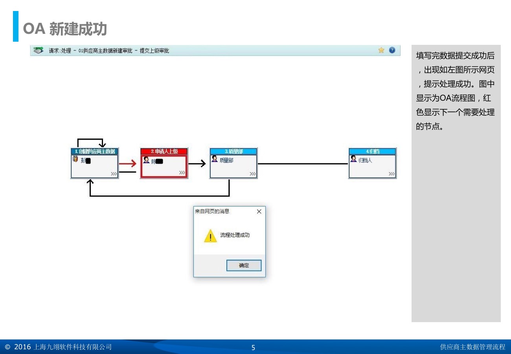The width and height of the screenshot is (511, 354).
Task: Click the 流程处理成功 message text
Action: click(235, 235)
